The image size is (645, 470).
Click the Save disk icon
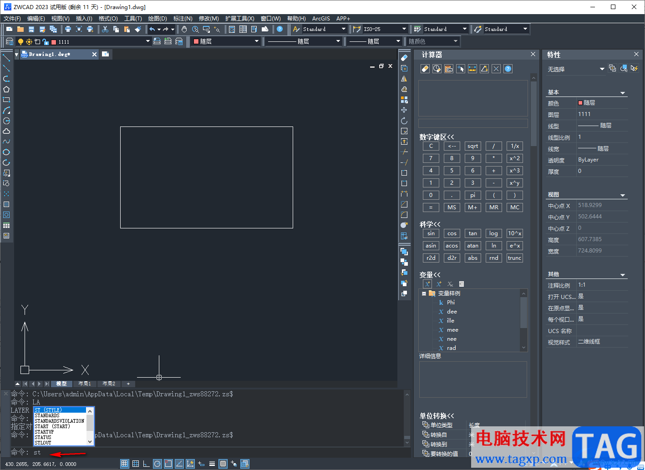(31, 29)
